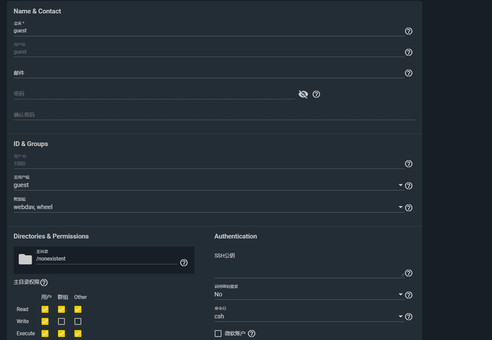Click help icon next to user ID
This screenshot has height=340, width=492.
(x=408, y=164)
